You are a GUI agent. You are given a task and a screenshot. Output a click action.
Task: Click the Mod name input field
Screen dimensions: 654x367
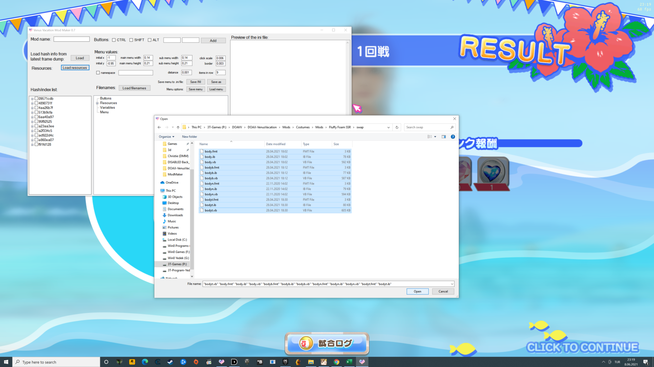pyautogui.click(x=72, y=39)
